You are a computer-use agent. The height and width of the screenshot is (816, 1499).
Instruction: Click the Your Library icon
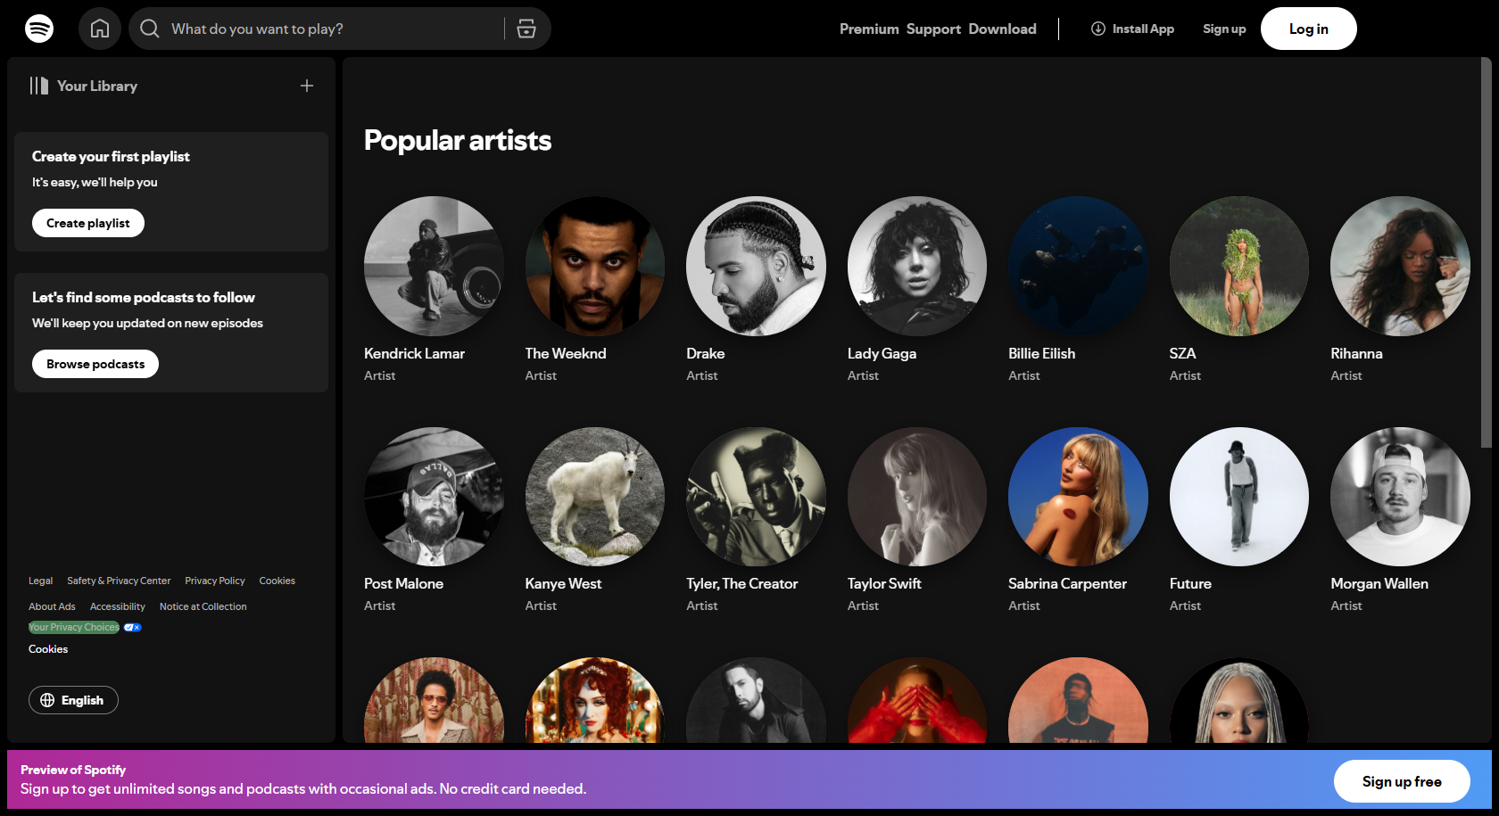pyautogui.click(x=39, y=85)
